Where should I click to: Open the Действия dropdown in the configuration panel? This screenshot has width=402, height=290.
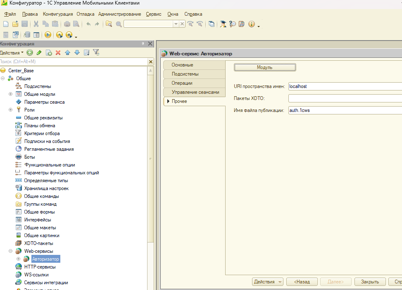pos(12,52)
